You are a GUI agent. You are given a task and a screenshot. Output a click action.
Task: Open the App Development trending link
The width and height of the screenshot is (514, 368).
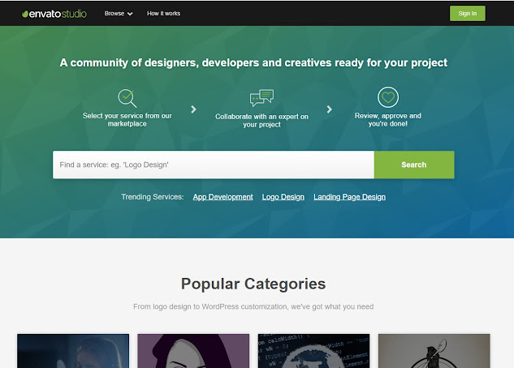click(223, 197)
